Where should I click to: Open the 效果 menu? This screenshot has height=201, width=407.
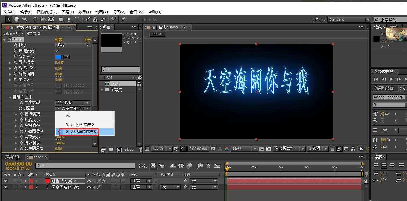click(x=84, y=12)
